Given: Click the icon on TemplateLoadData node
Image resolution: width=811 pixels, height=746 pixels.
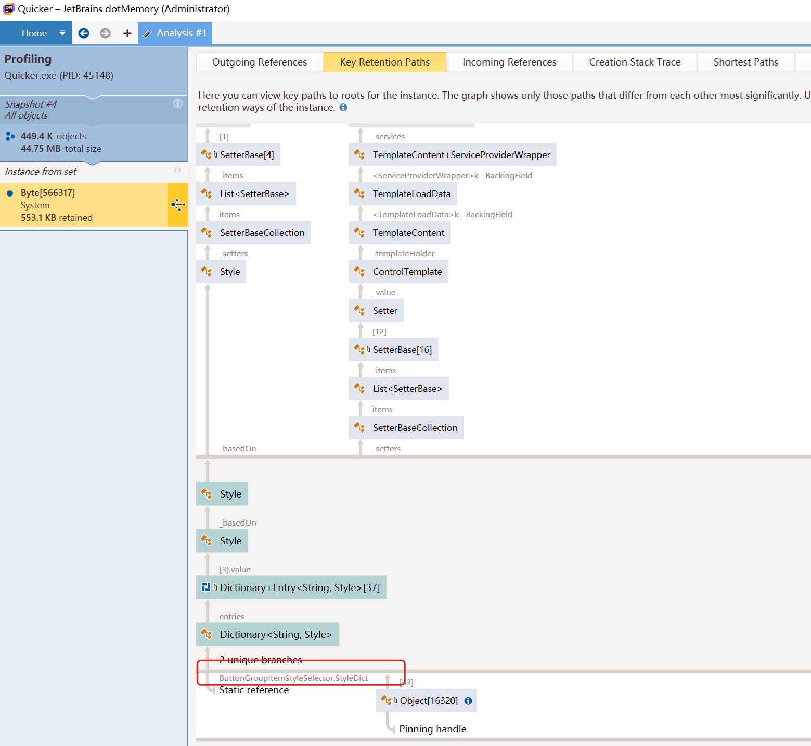Looking at the screenshot, I should (359, 194).
